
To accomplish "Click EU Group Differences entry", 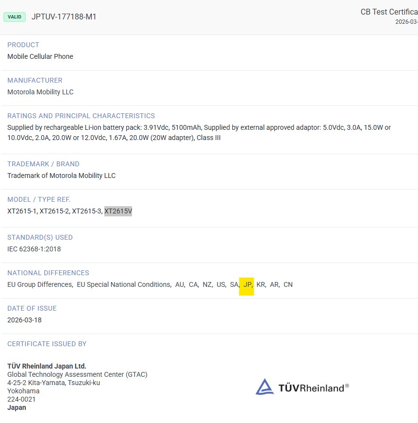I will pyautogui.click(x=40, y=285).
